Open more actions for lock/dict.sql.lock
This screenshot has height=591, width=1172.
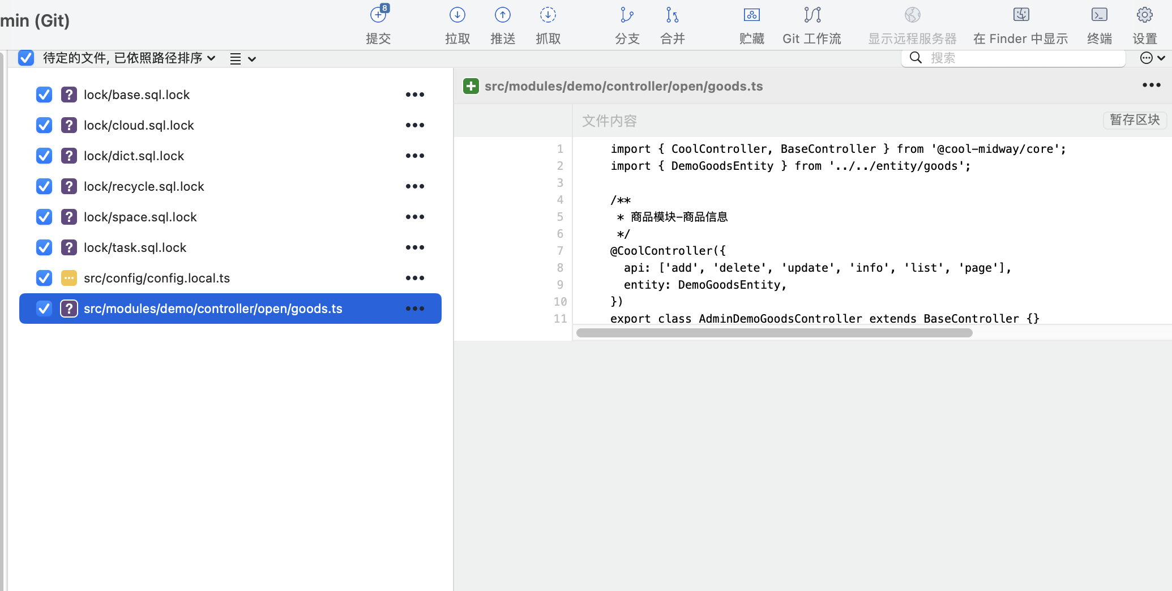point(415,156)
